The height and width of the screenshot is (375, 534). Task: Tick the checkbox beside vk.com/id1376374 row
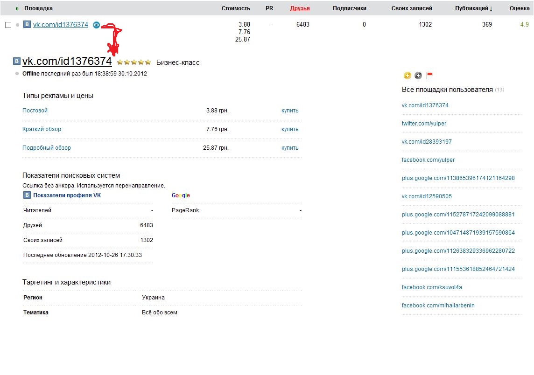[x=8, y=25]
